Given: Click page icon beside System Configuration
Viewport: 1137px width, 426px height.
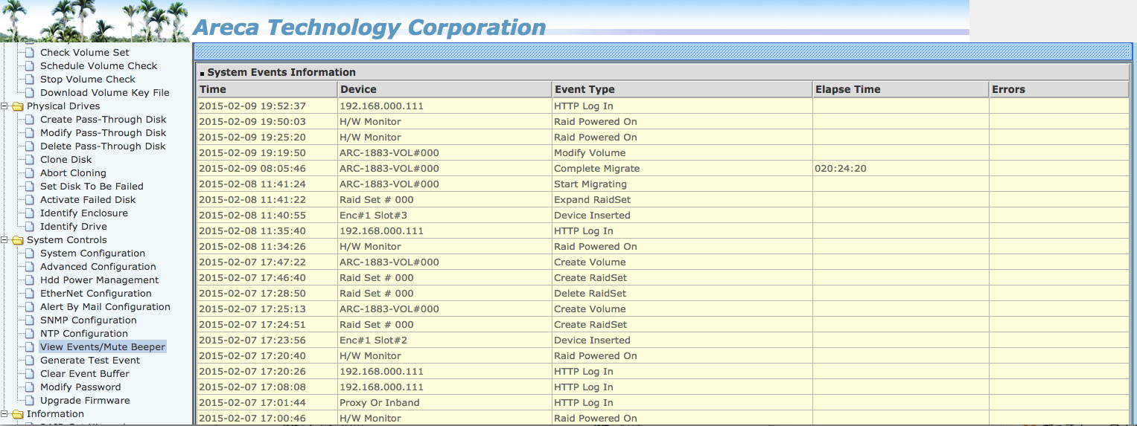Looking at the screenshot, I should 30,254.
